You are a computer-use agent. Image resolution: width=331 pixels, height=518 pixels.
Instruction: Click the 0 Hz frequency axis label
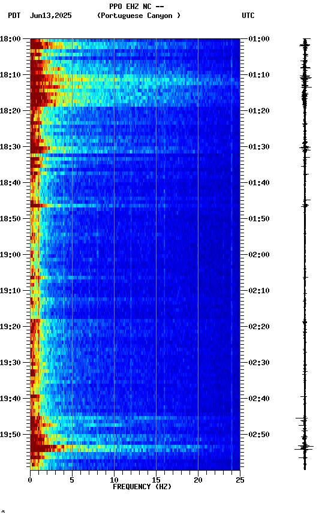coord(30,480)
